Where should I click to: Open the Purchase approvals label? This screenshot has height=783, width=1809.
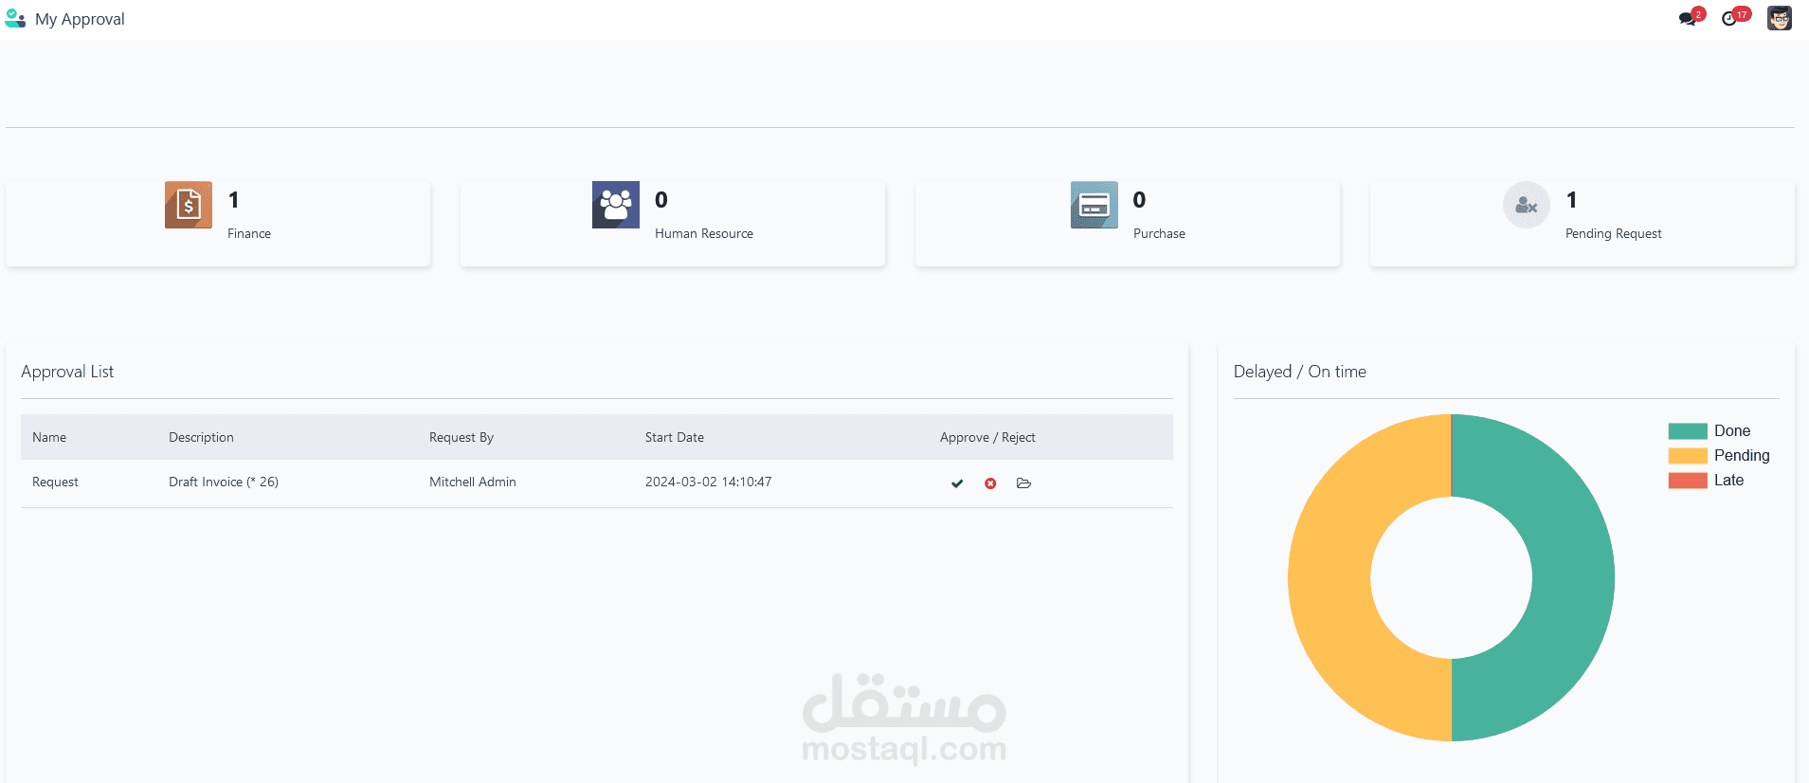(x=1159, y=233)
